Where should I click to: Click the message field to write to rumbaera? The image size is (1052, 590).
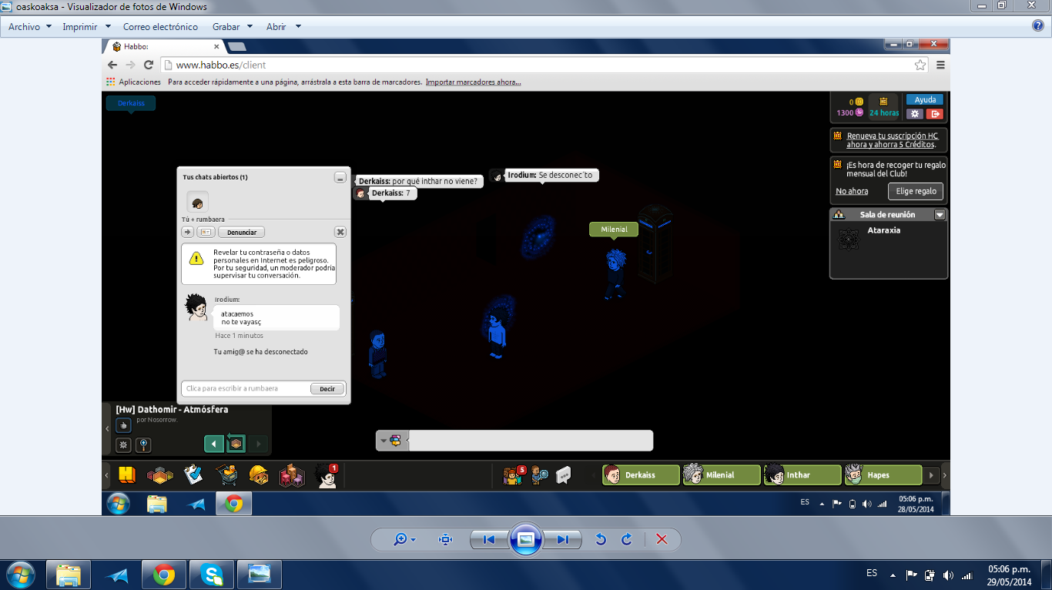246,389
